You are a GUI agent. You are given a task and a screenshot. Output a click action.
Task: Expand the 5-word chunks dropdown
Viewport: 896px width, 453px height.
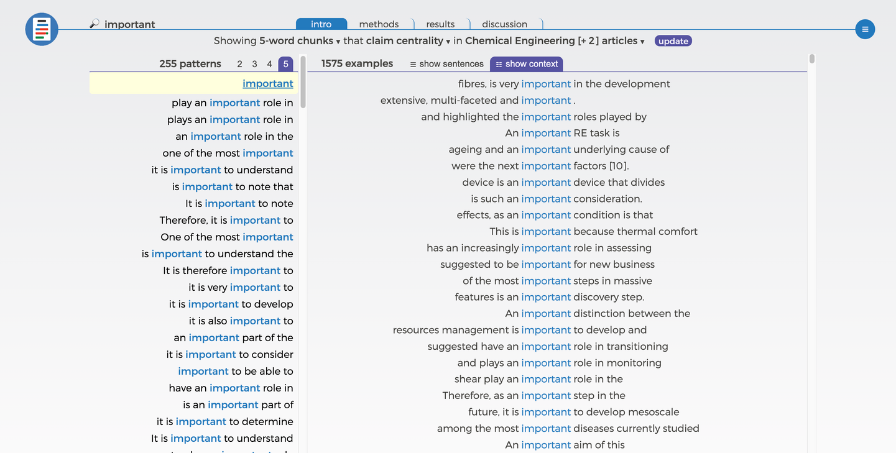[x=300, y=41]
